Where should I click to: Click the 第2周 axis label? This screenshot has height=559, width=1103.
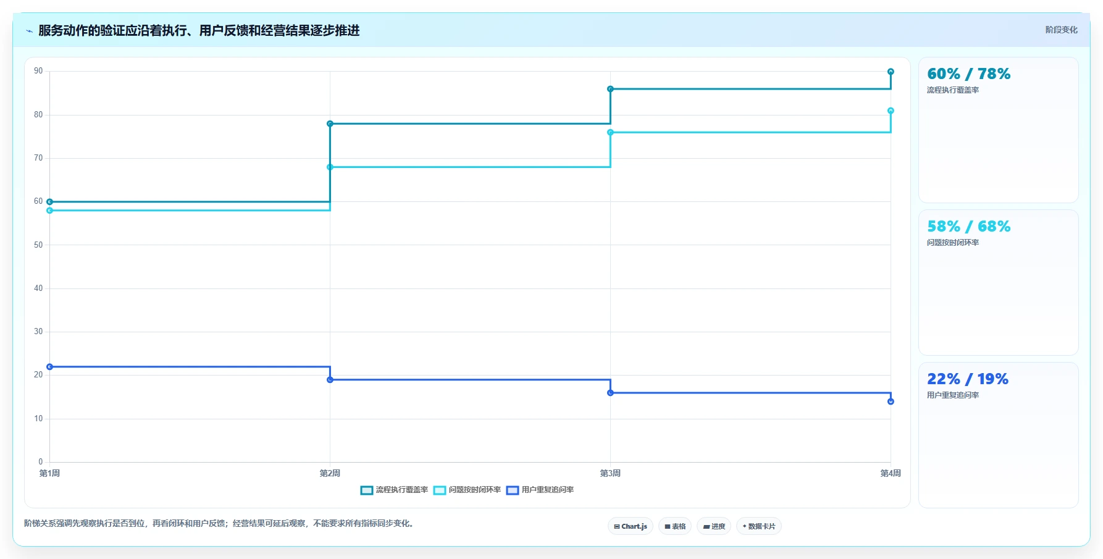(x=330, y=473)
